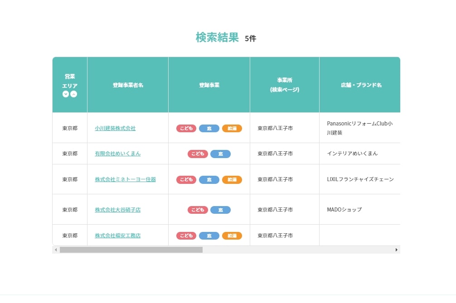Open 小川建装株式会社 company link
The height and width of the screenshot is (303, 456).
[115, 128]
